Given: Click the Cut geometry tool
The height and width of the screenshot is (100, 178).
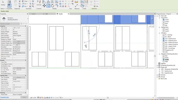Looking at the screenshot, I should 24,4.
